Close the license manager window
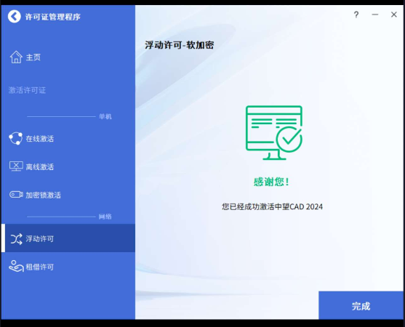Screen dimensions: 405x327 [x=393, y=15]
